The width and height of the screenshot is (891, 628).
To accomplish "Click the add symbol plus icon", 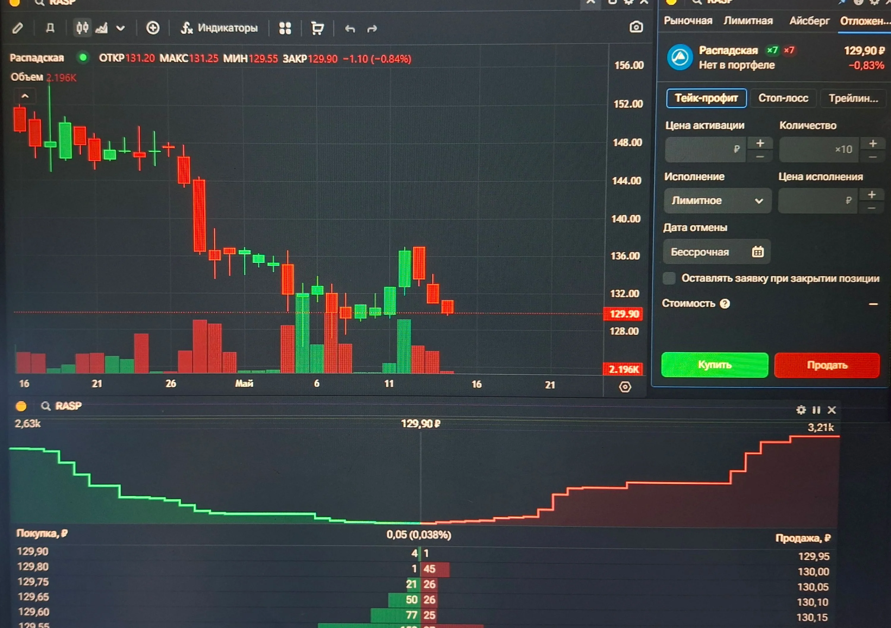I will coord(153,28).
